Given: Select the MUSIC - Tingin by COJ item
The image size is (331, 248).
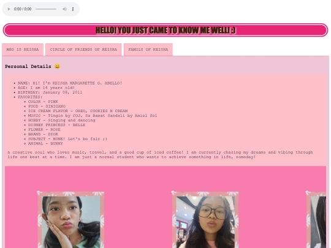Looking at the screenshot, I should pyautogui.click(x=93, y=116).
